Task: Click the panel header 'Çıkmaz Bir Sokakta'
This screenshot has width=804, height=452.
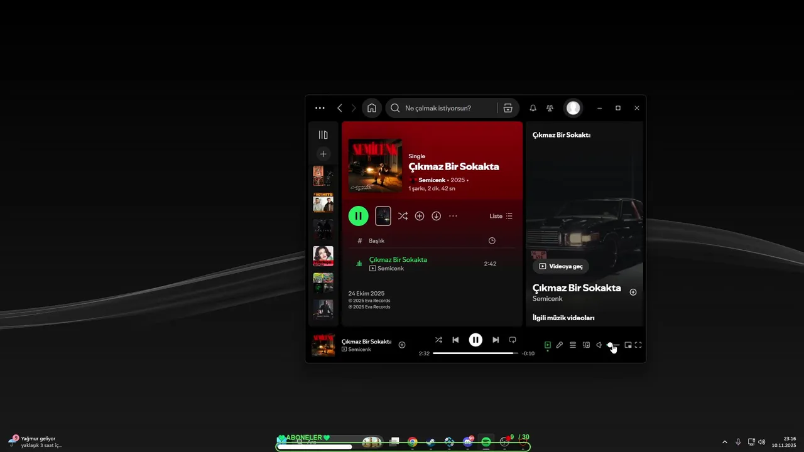Action: (562, 135)
